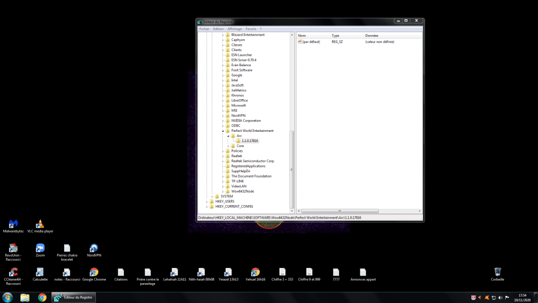Open the Calculette desktop icon
The width and height of the screenshot is (538, 303).
click(x=40, y=274)
